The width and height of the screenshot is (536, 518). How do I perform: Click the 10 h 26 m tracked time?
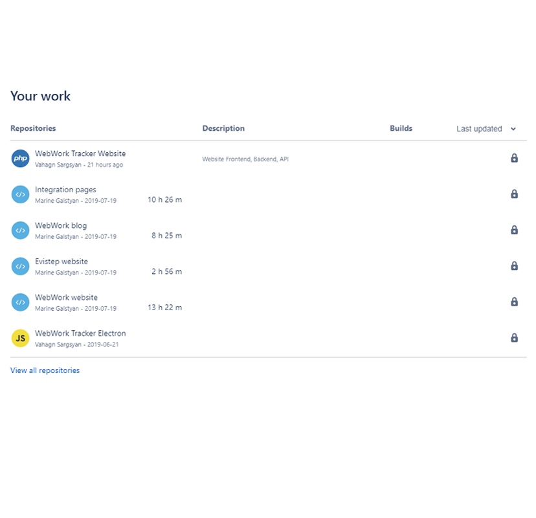click(165, 199)
